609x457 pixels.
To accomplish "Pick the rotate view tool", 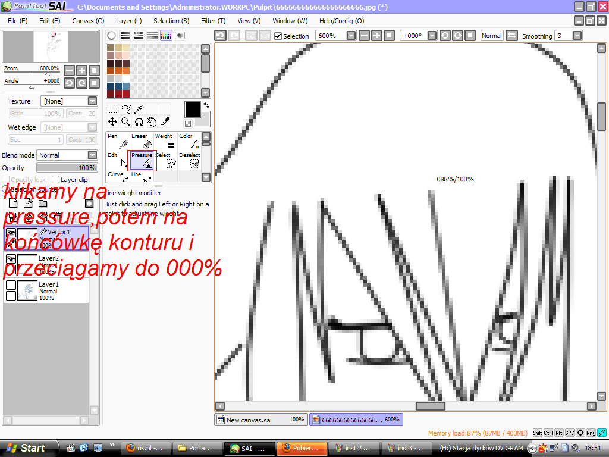I will [x=139, y=122].
